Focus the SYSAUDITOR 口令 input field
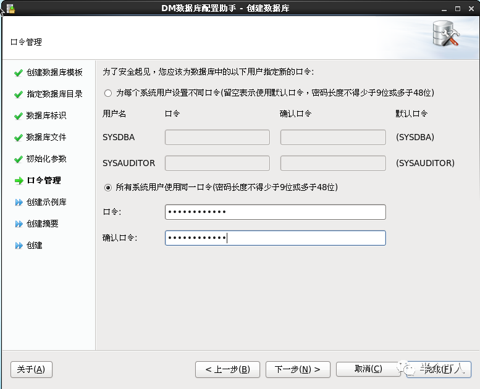The height and width of the screenshot is (389, 480). pos(217,164)
